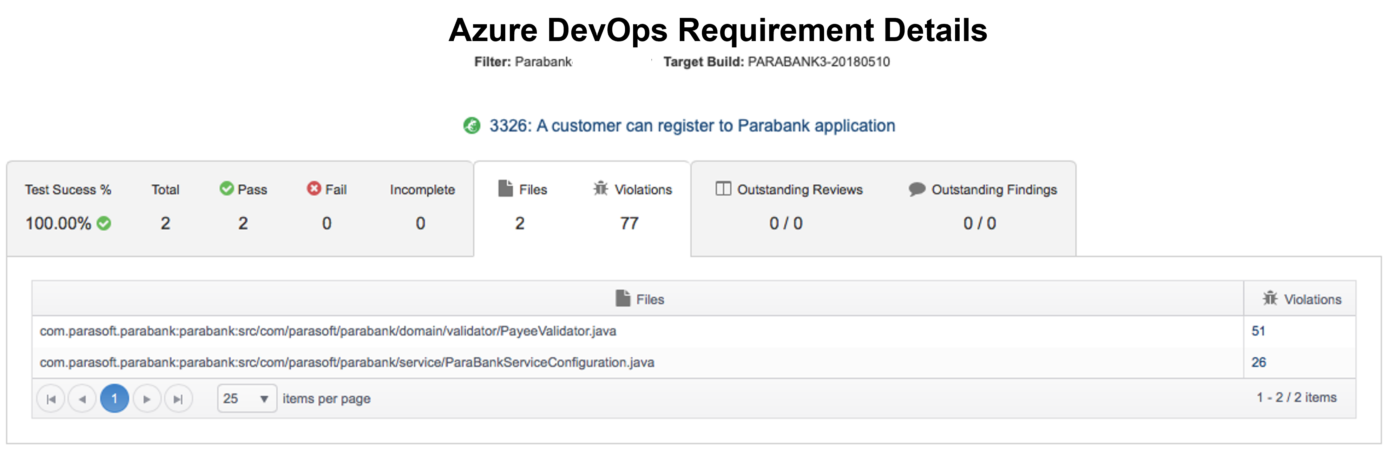The image size is (1388, 449).
Task: Sort table by Violations column header
Action: [1300, 299]
